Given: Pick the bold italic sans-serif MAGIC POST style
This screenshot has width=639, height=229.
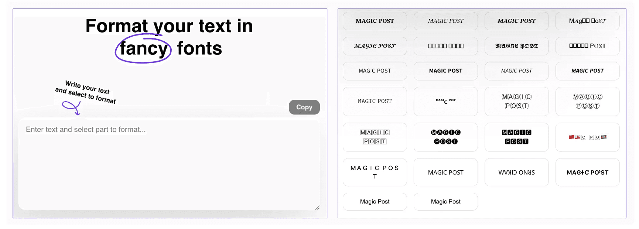Looking at the screenshot, I should (587, 71).
